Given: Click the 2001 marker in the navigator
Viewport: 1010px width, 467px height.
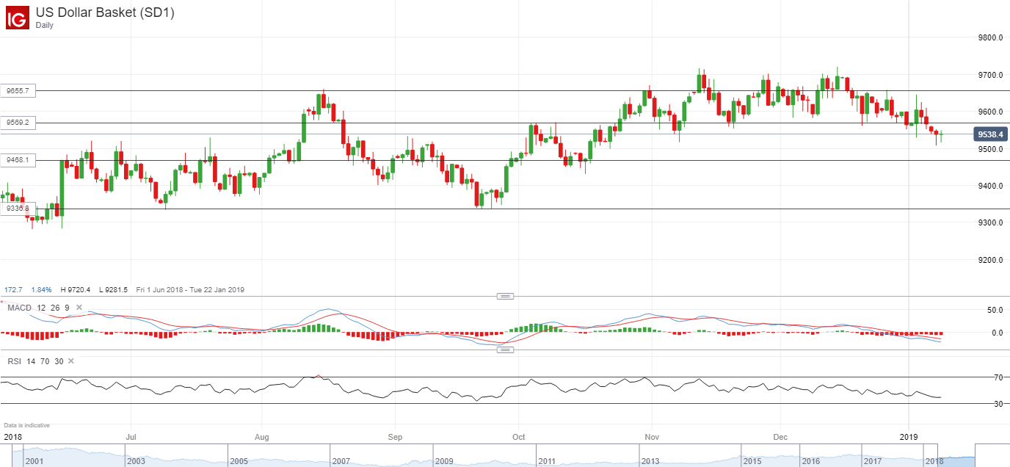Looking at the screenshot, I should (x=34, y=461).
